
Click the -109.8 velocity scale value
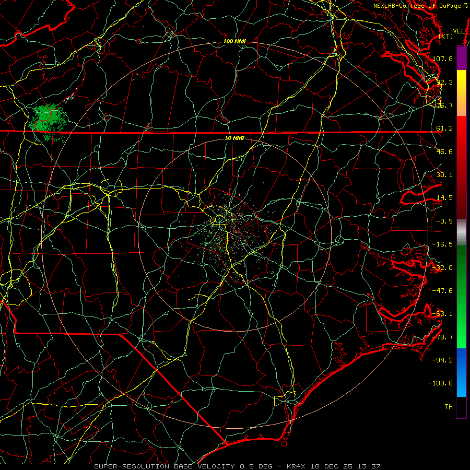[x=440, y=383]
